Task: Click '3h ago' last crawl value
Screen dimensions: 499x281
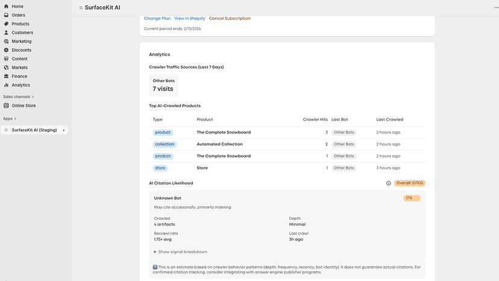Action: point(296,239)
